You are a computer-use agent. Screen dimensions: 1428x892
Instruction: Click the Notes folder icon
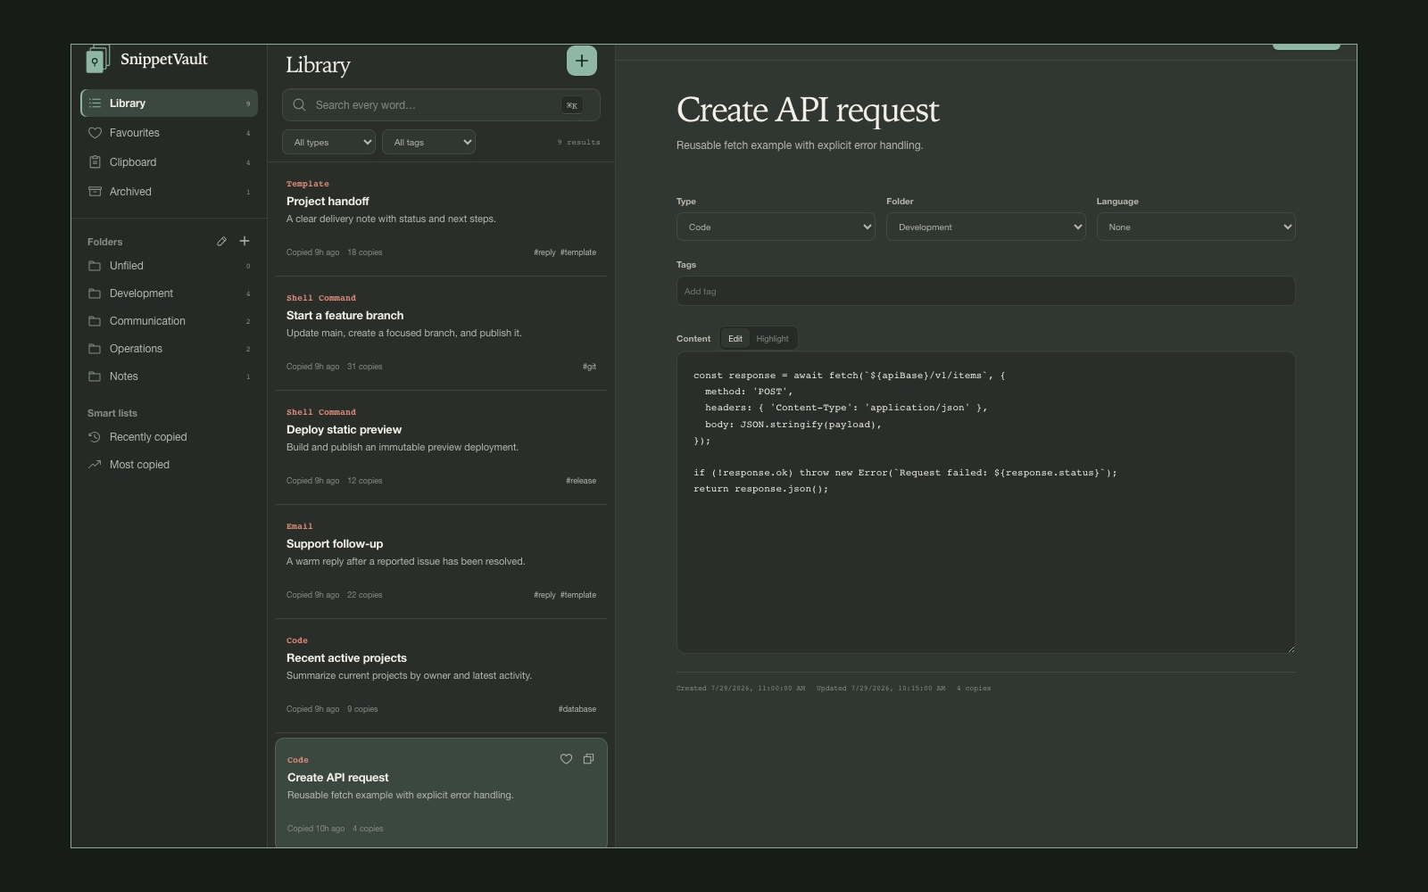pyautogui.click(x=95, y=376)
